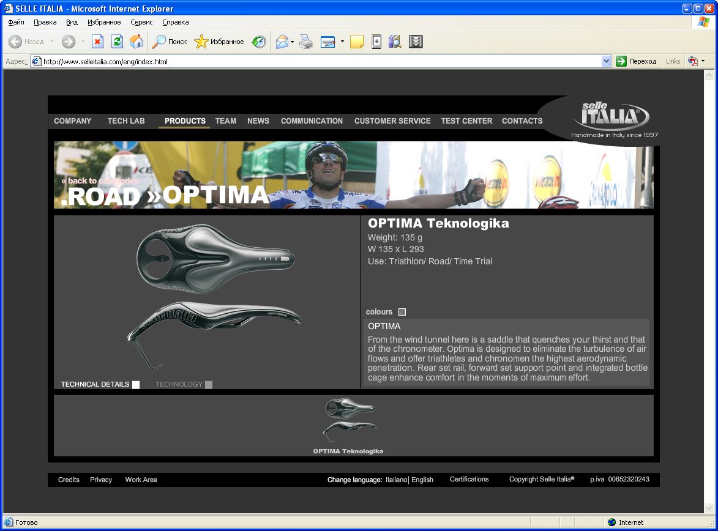
Task: Open TEAM site section
Action: 226,121
